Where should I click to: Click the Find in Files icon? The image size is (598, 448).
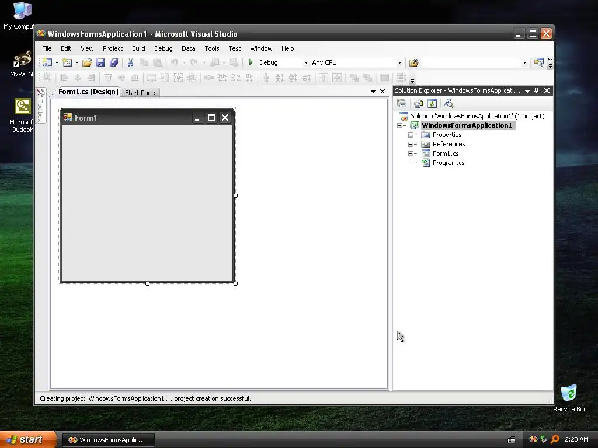pos(414,62)
